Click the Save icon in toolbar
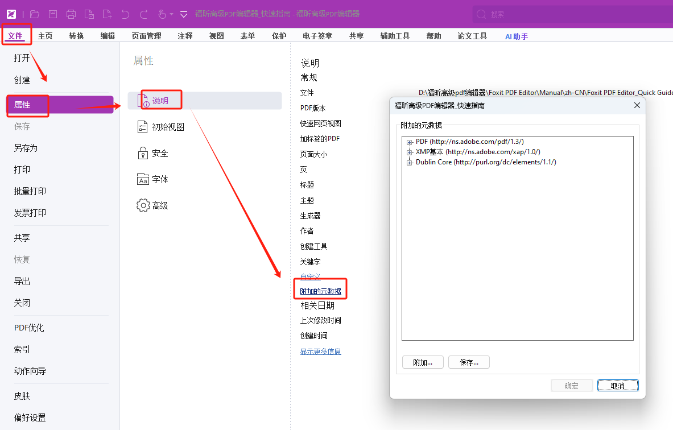 (x=52, y=14)
